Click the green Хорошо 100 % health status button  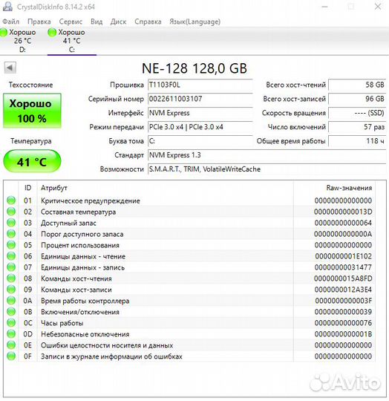point(32,111)
